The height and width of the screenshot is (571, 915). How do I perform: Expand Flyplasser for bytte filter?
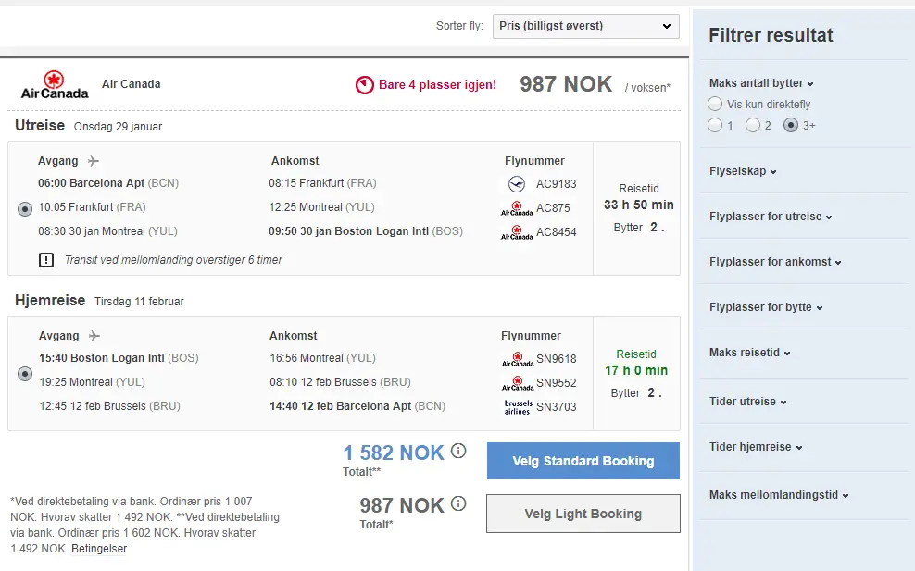coord(766,307)
